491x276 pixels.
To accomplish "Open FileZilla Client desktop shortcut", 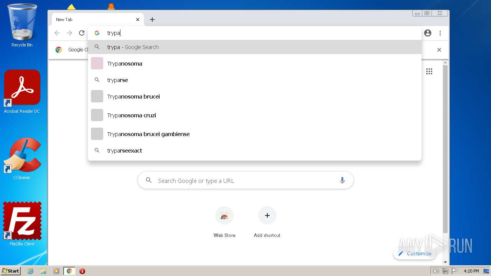I will pos(22,224).
